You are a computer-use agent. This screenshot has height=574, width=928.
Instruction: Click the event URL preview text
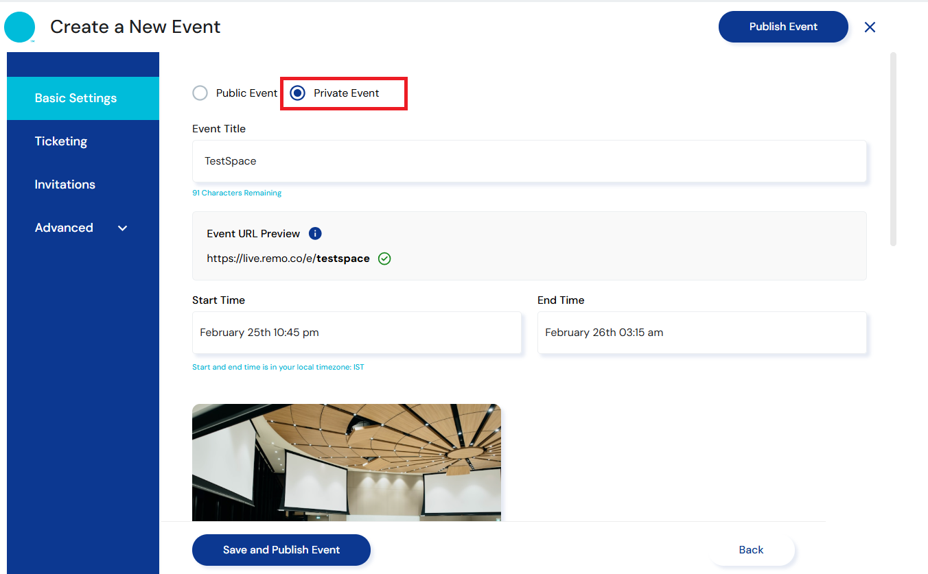[x=288, y=259]
